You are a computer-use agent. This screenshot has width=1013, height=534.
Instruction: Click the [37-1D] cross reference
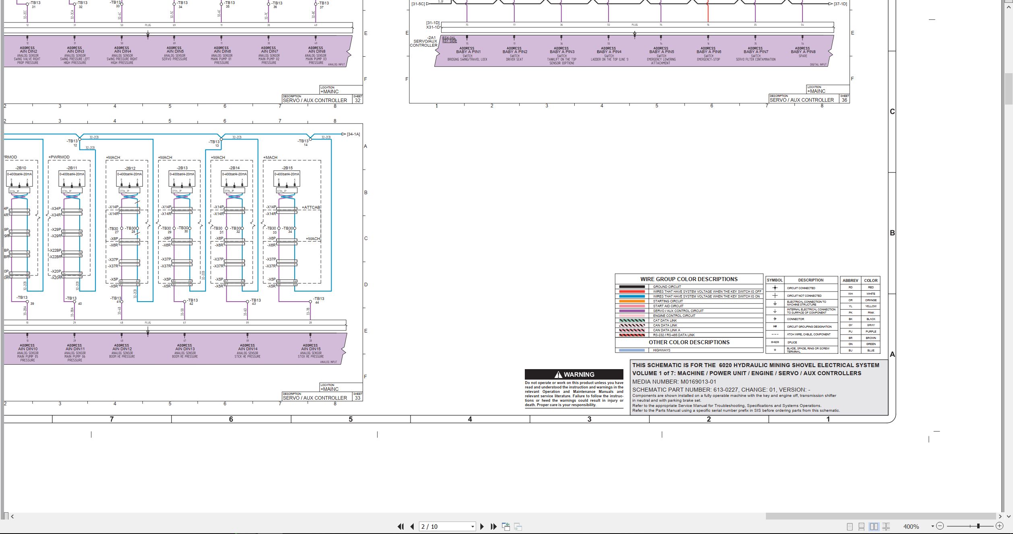click(x=840, y=4)
